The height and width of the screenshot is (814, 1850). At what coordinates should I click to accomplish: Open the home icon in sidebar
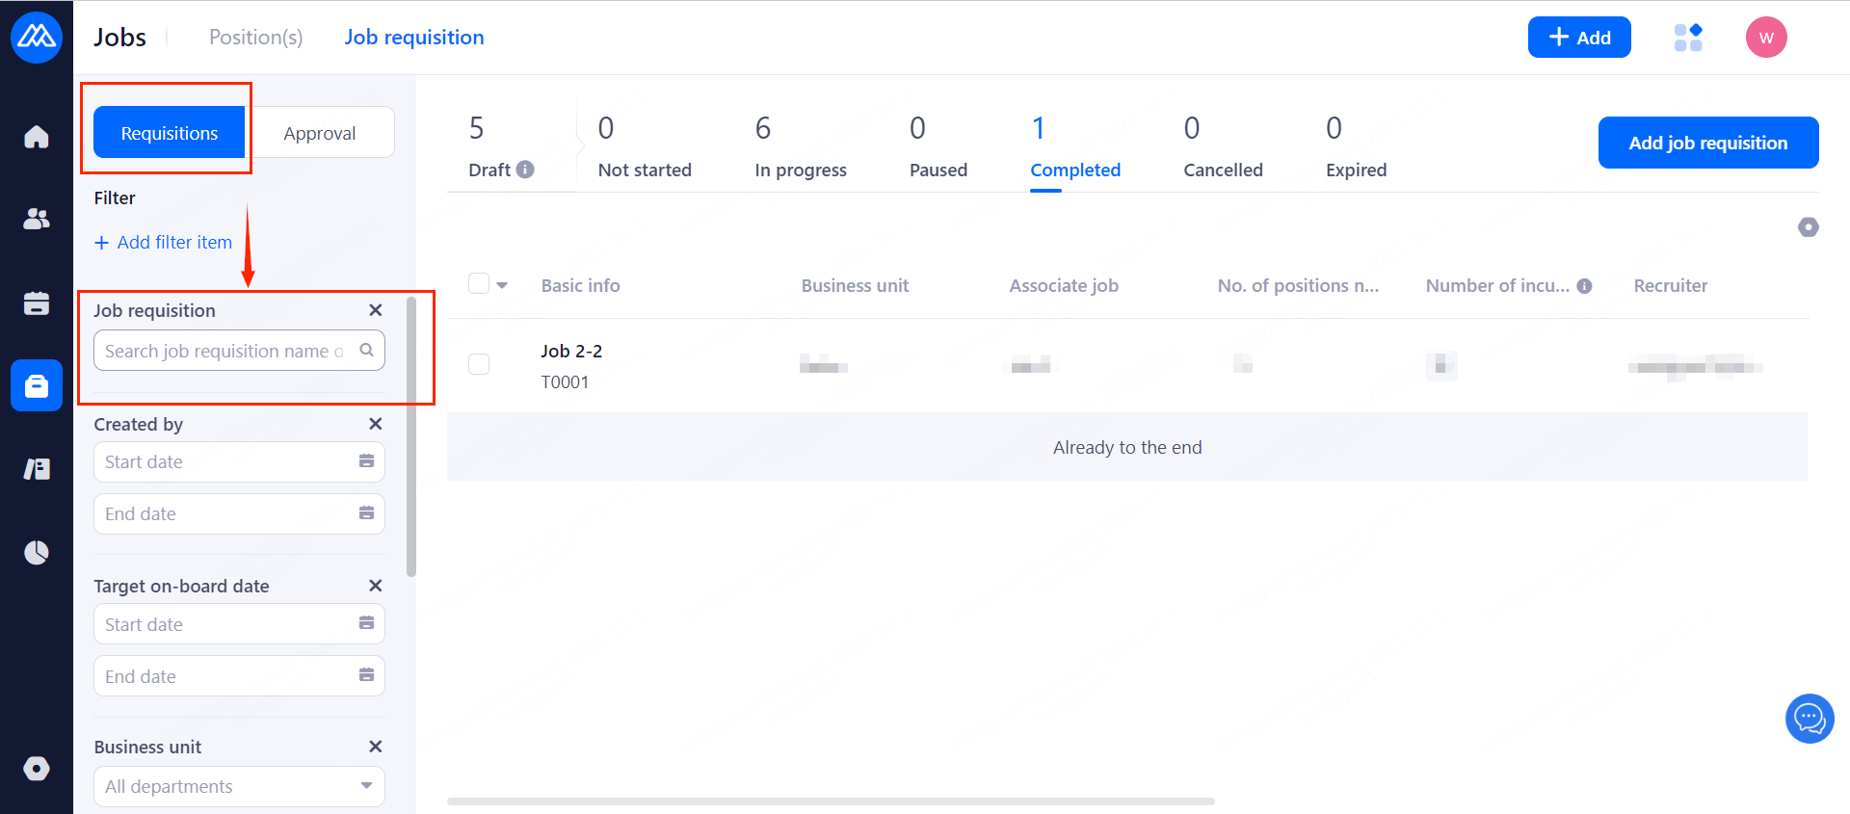tap(37, 137)
